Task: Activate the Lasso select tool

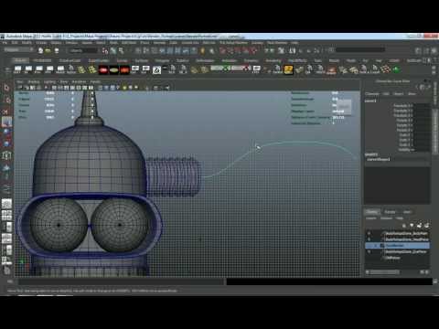Action: pyautogui.click(x=6, y=100)
